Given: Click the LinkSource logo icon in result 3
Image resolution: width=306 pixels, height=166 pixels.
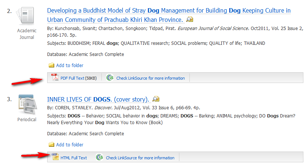Looking at the screenshot, I should click(x=100, y=157).
